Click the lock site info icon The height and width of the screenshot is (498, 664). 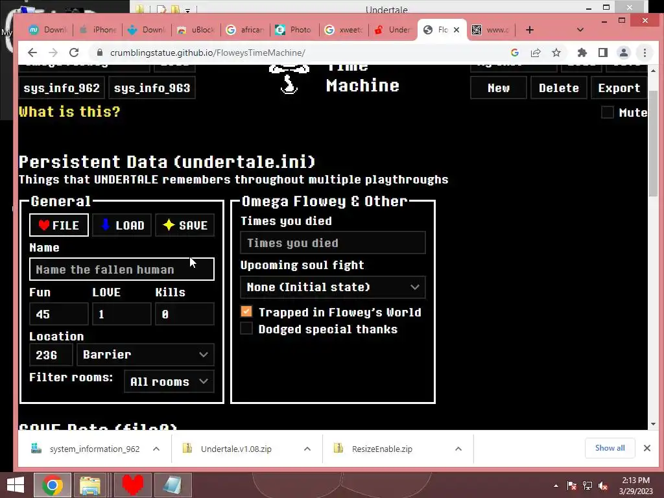point(100,53)
